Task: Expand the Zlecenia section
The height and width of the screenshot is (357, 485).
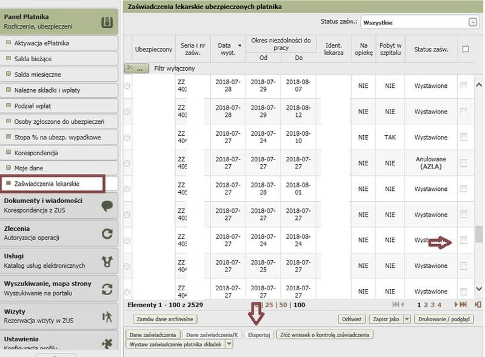Action: [59, 233]
